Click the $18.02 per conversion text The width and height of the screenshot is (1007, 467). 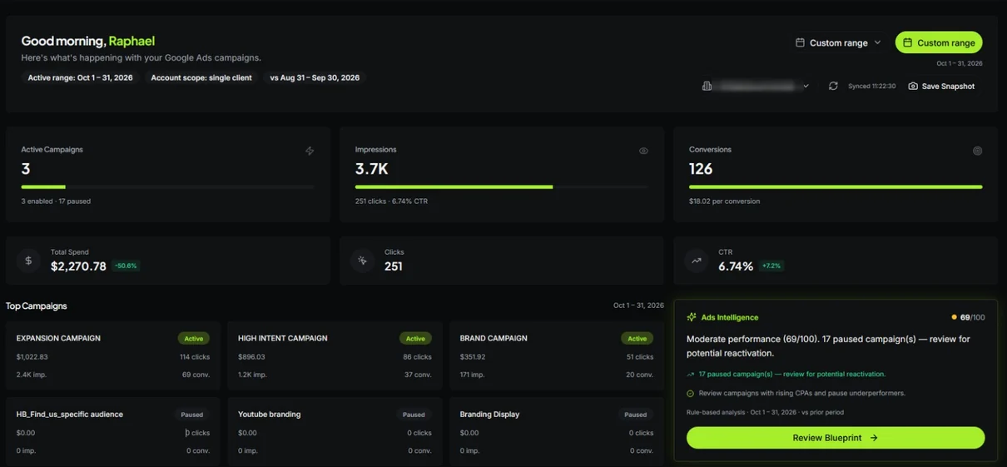[x=724, y=201]
